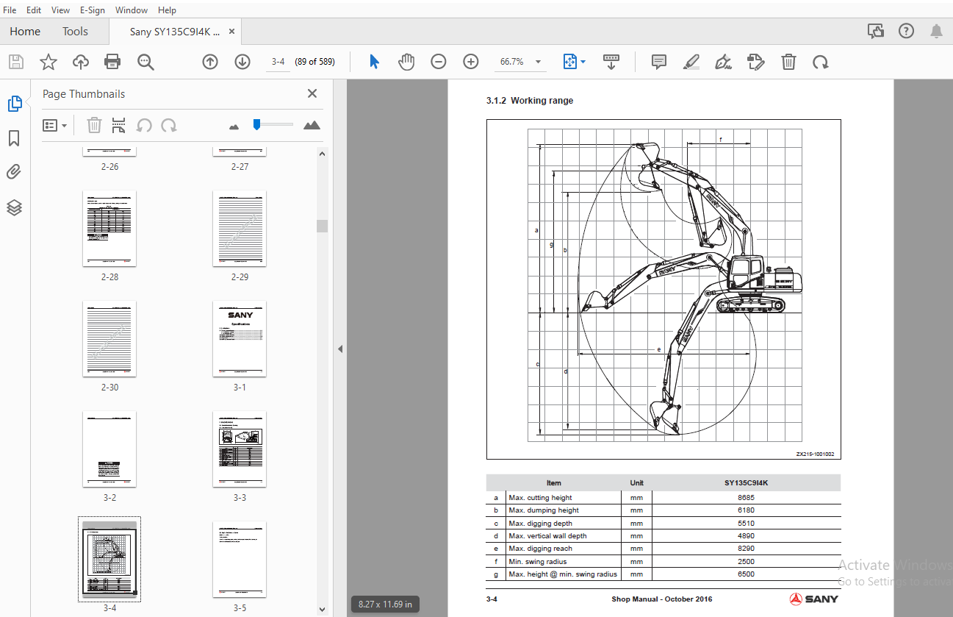The height and width of the screenshot is (617, 953).
Task: Zoom in with the plus button
Action: (x=471, y=62)
